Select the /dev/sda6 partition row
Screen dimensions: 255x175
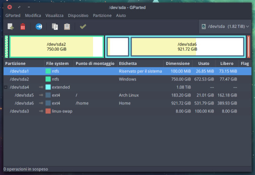coord(127,103)
